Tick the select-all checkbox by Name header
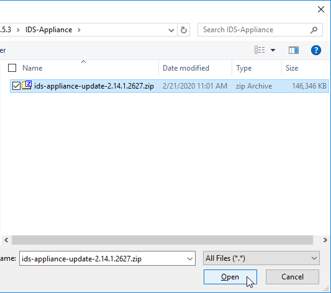 tap(12, 68)
